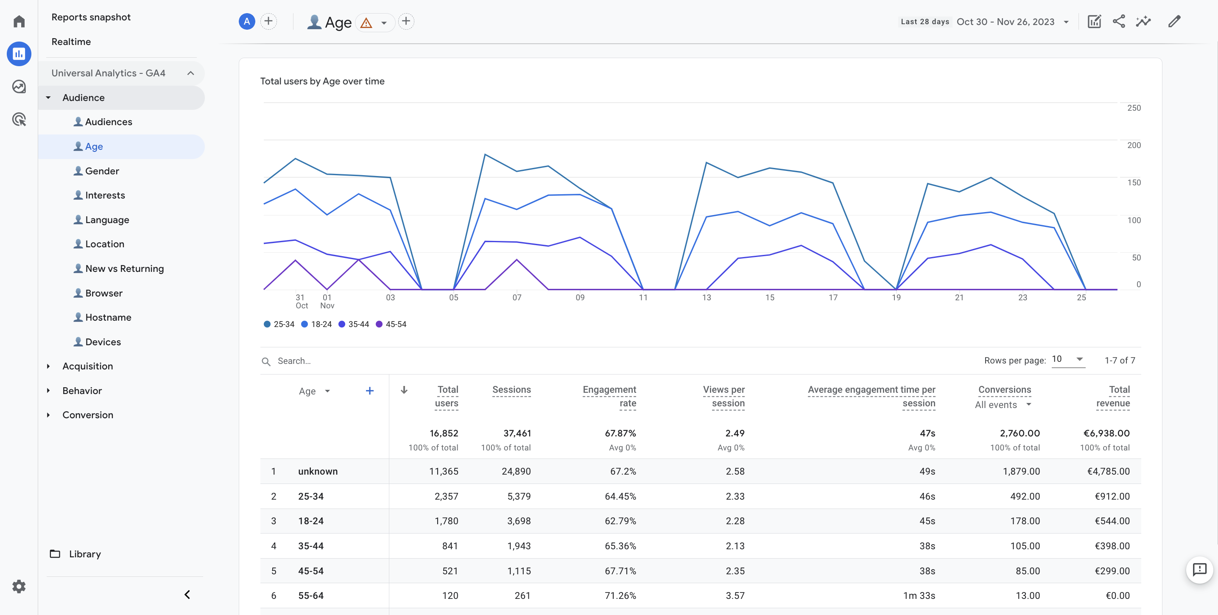Click the 'Last 28 days' label

925,22
